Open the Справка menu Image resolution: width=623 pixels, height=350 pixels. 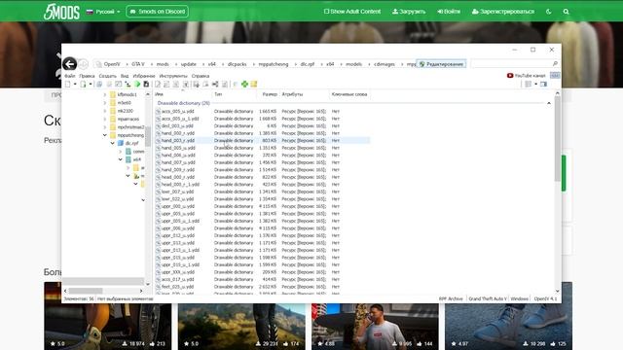tap(201, 76)
